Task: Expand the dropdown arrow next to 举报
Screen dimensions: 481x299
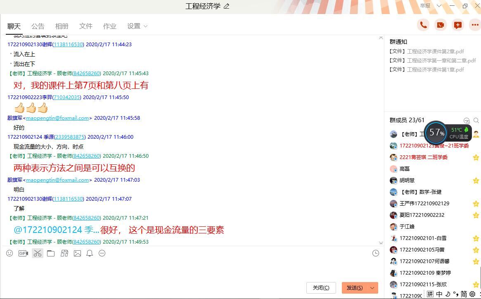Action: pos(439,6)
